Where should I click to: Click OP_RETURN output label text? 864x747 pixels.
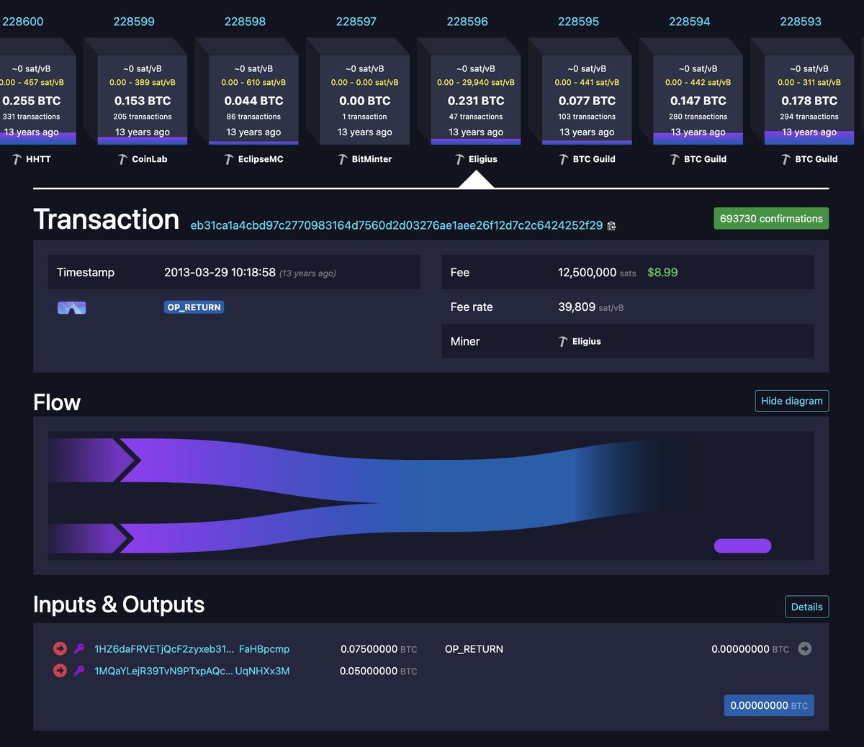coord(474,649)
